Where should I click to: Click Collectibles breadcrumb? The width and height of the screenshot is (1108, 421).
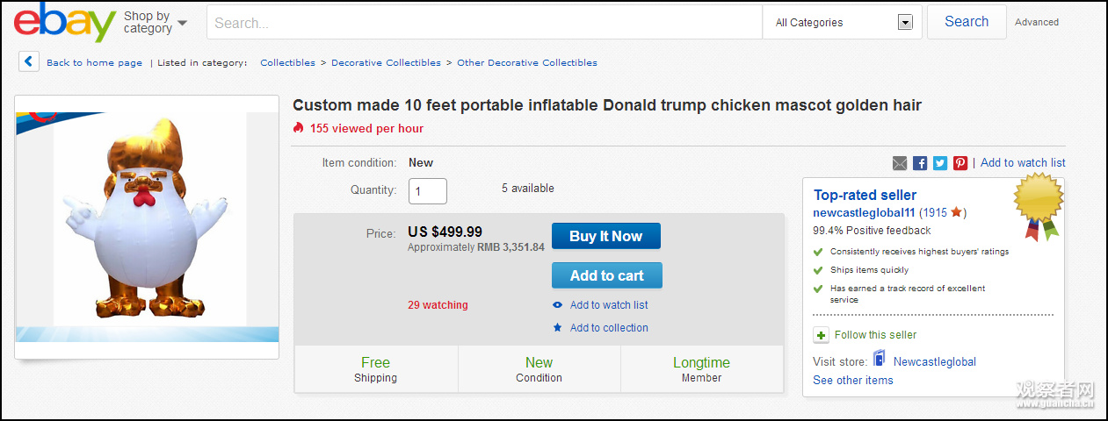pos(287,63)
